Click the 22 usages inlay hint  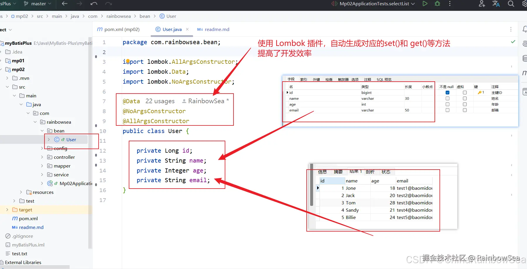point(160,101)
